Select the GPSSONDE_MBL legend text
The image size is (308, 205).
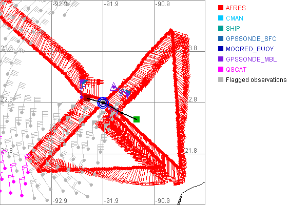(x=251, y=59)
